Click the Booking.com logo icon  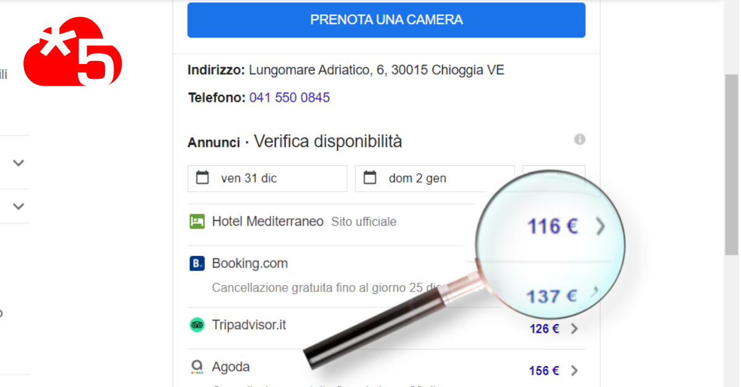click(197, 264)
